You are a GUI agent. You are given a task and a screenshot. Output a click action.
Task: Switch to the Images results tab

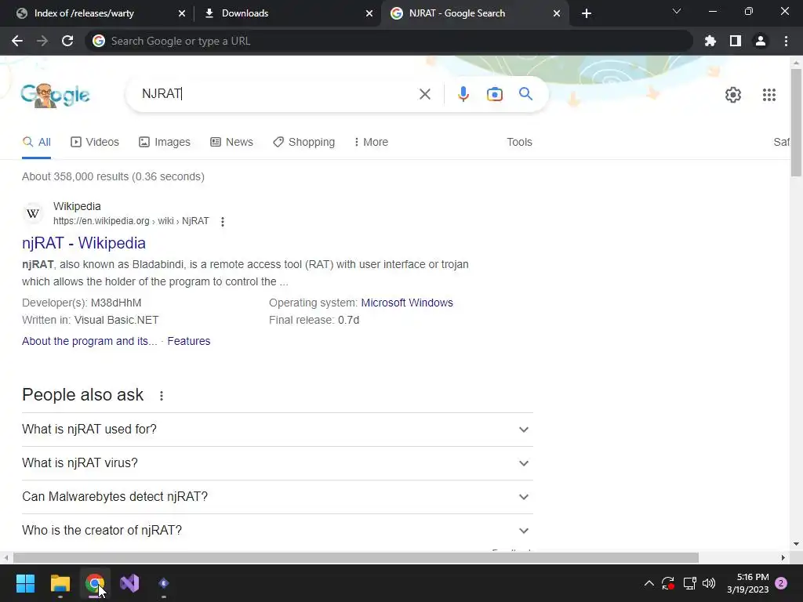(165, 142)
